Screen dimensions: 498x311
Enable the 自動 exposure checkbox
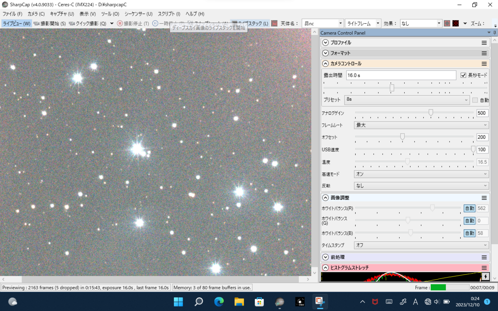(475, 100)
